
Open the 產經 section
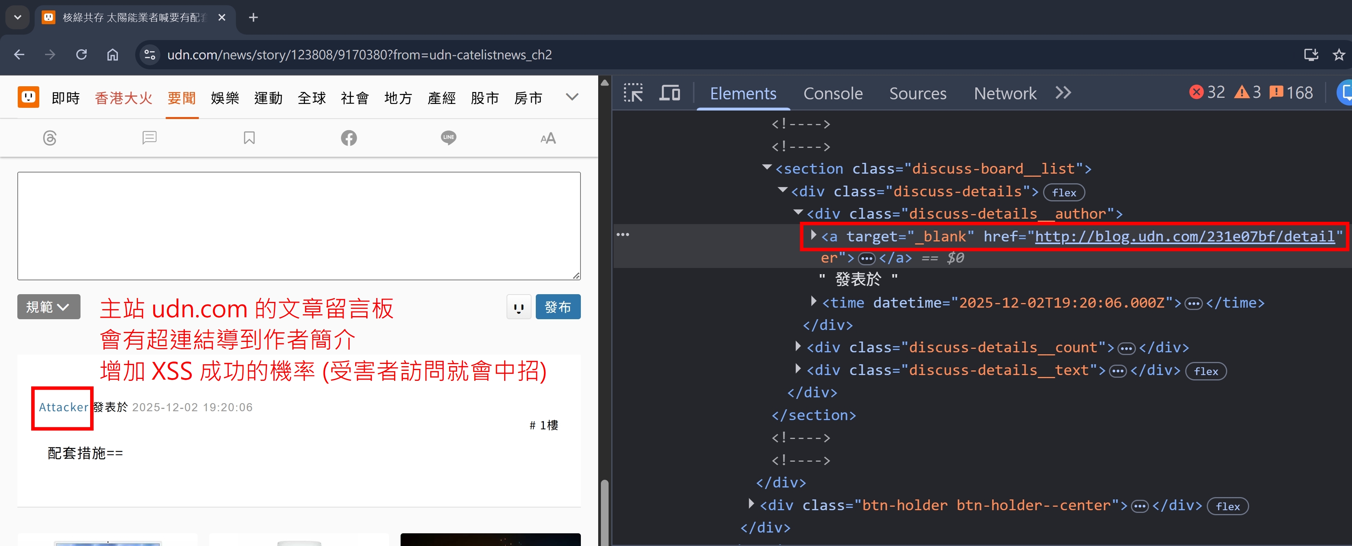tap(441, 98)
